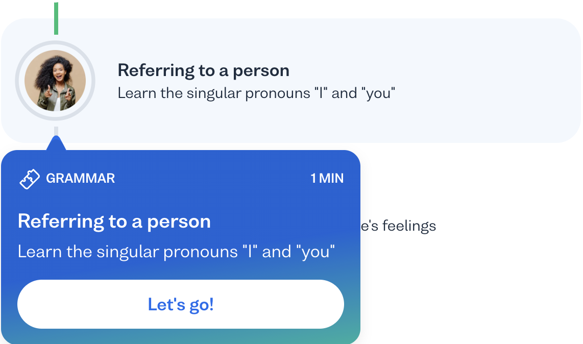The height and width of the screenshot is (344, 583).
Task: Click the grey connector line below avatar
Action: [x=56, y=131]
